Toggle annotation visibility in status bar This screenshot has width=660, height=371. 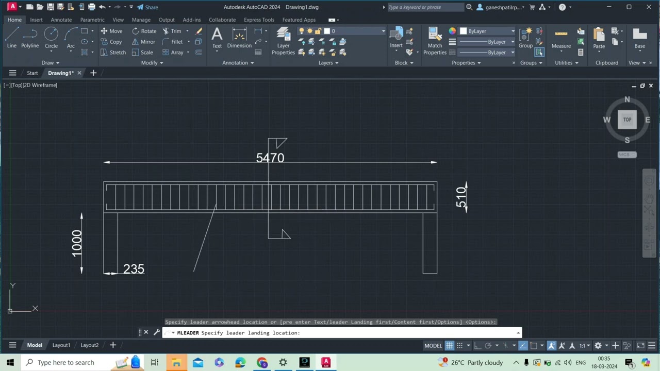point(552,346)
